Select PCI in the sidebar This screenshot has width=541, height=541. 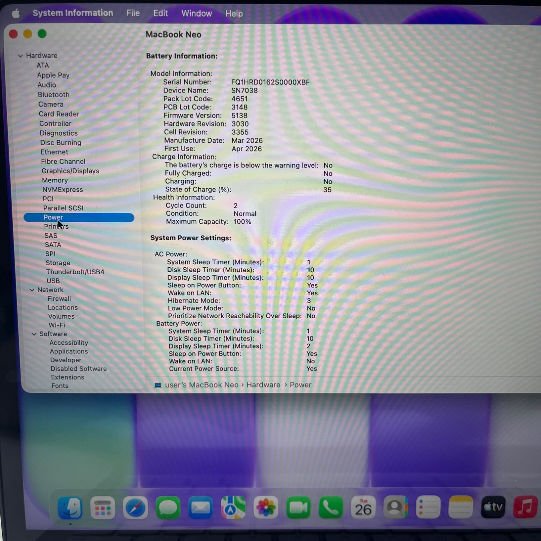click(x=48, y=199)
